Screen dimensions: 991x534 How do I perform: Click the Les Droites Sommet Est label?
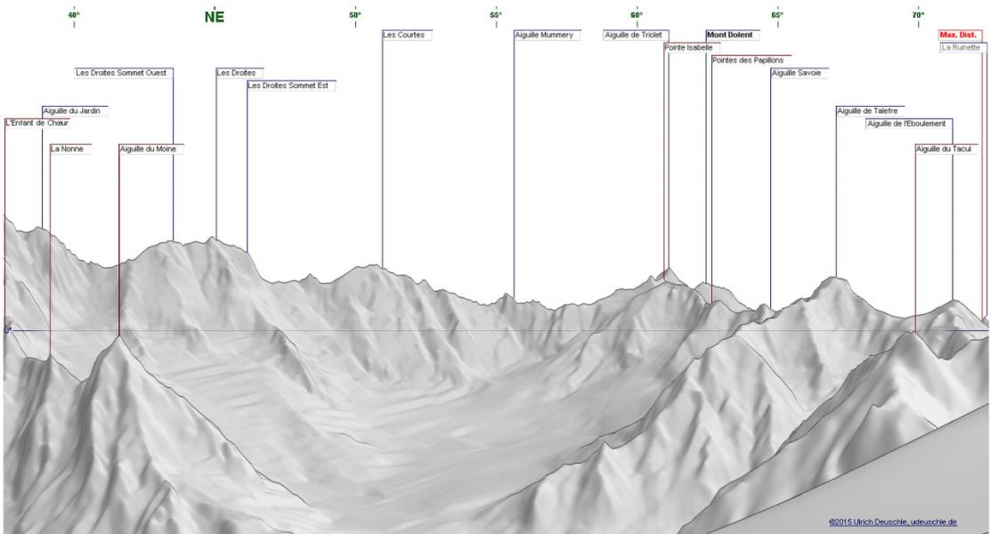[x=288, y=85]
